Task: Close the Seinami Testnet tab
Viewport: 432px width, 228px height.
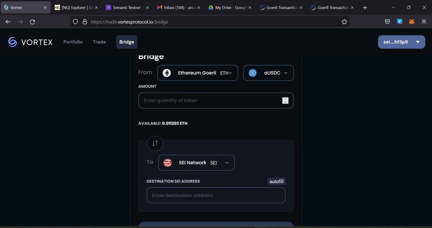Action: pos(147,8)
